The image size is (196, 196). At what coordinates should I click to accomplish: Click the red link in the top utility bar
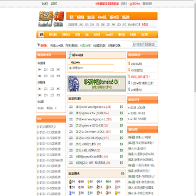[x=107, y=3]
